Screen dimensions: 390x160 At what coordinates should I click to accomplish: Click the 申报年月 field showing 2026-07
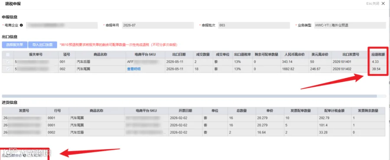158,26
